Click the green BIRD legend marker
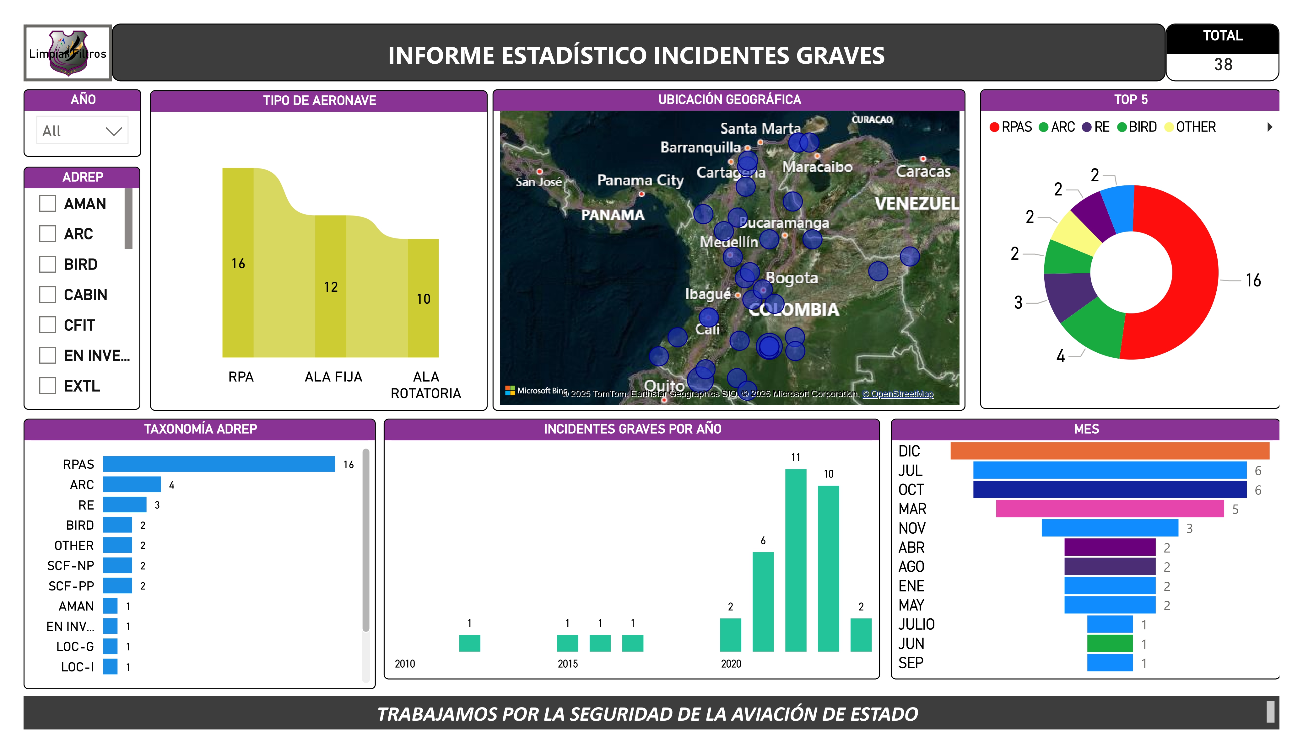 tap(1122, 127)
